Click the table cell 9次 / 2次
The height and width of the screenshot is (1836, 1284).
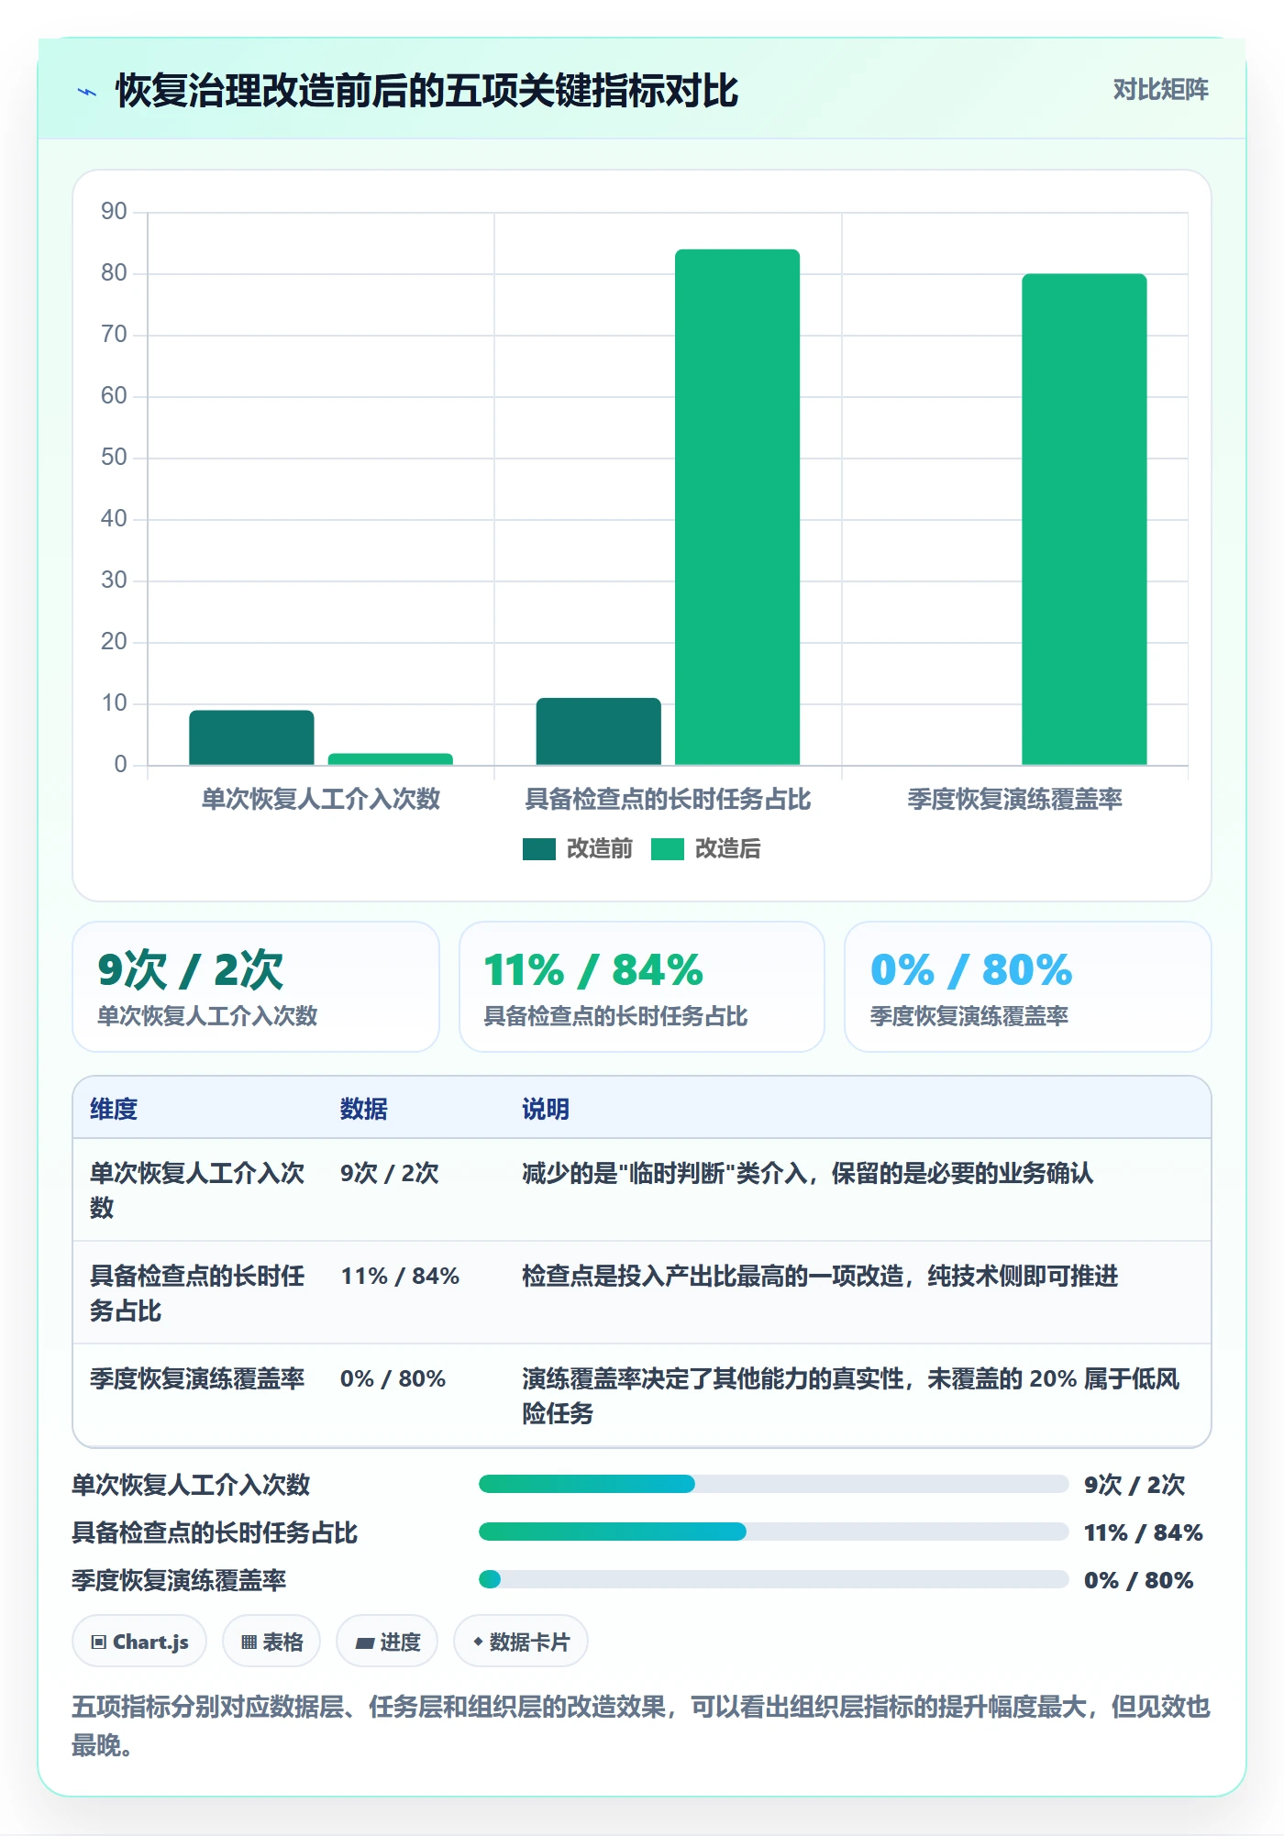point(390,1173)
